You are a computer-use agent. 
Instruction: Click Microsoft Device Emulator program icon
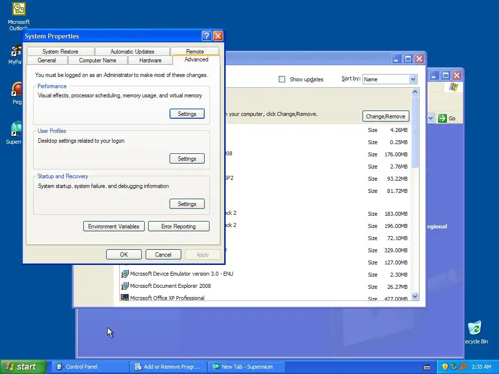(125, 274)
